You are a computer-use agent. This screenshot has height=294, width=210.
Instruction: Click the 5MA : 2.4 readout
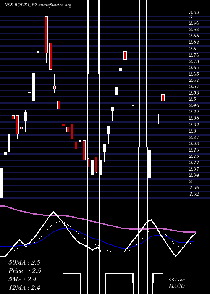23,279
